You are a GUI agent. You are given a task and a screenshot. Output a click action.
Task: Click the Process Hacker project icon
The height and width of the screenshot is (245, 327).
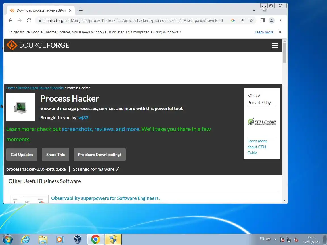tap(20, 107)
